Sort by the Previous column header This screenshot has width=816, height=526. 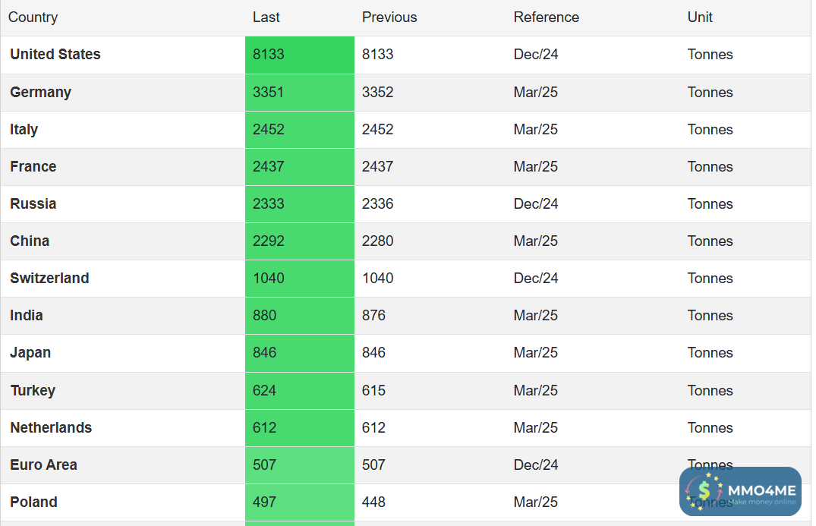pos(389,17)
